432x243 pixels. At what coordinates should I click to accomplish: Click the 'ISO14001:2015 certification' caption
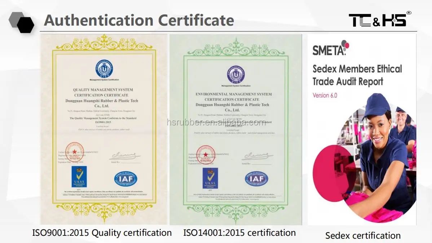click(x=239, y=233)
